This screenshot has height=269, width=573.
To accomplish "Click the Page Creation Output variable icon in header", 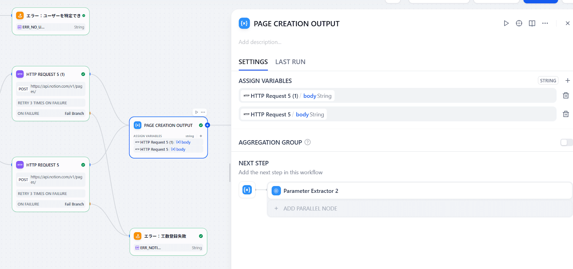I will (x=244, y=23).
